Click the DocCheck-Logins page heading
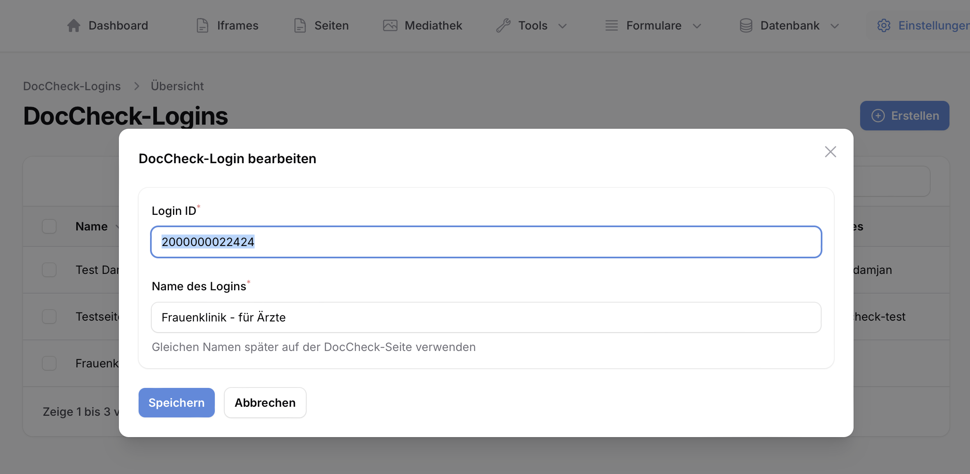Screen dimensions: 970x474 pos(125,116)
